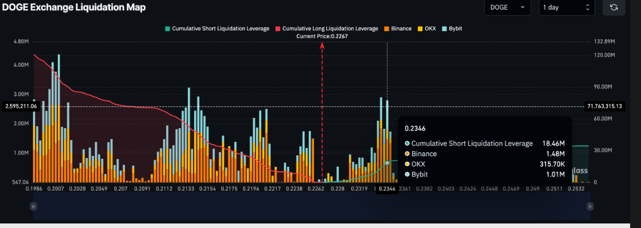Click the tooltip Bybit 1.01M row
641x228 pixels.
[x=485, y=175]
